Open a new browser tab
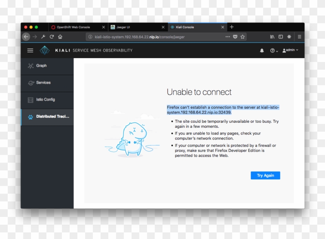The image size is (325, 239). 232,27
